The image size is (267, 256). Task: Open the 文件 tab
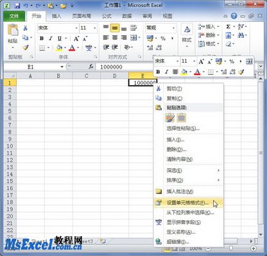pyautogui.click(x=14, y=16)
